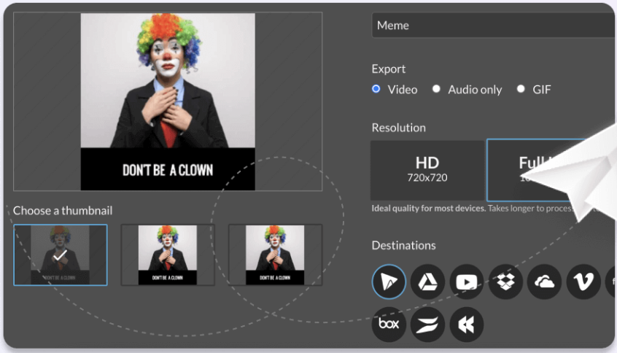
Task: Choose the second clown thumbnail
Action: coord(168,255)
